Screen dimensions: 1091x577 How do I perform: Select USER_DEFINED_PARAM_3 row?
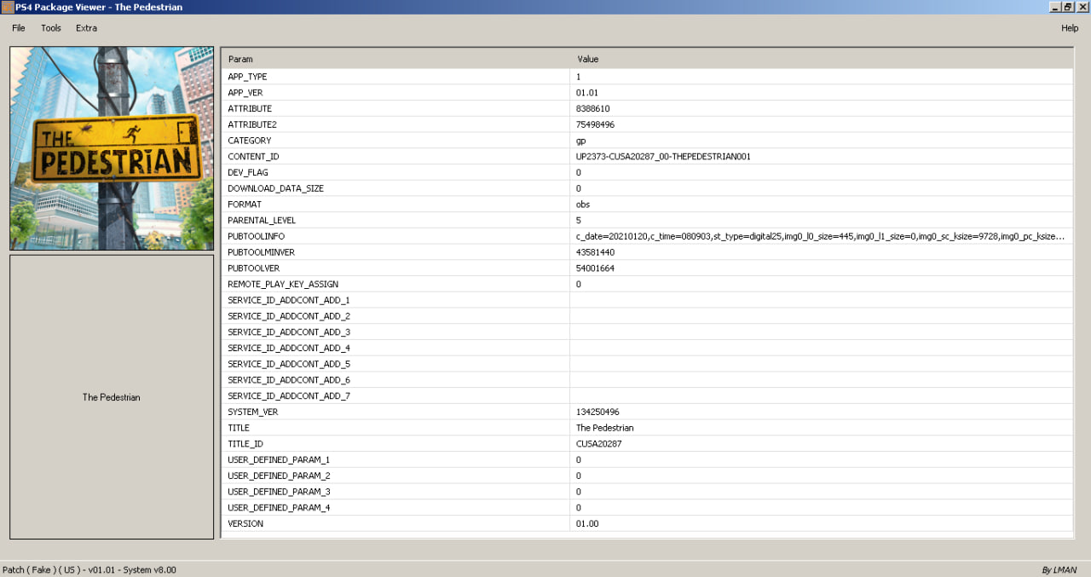(647, 492)
